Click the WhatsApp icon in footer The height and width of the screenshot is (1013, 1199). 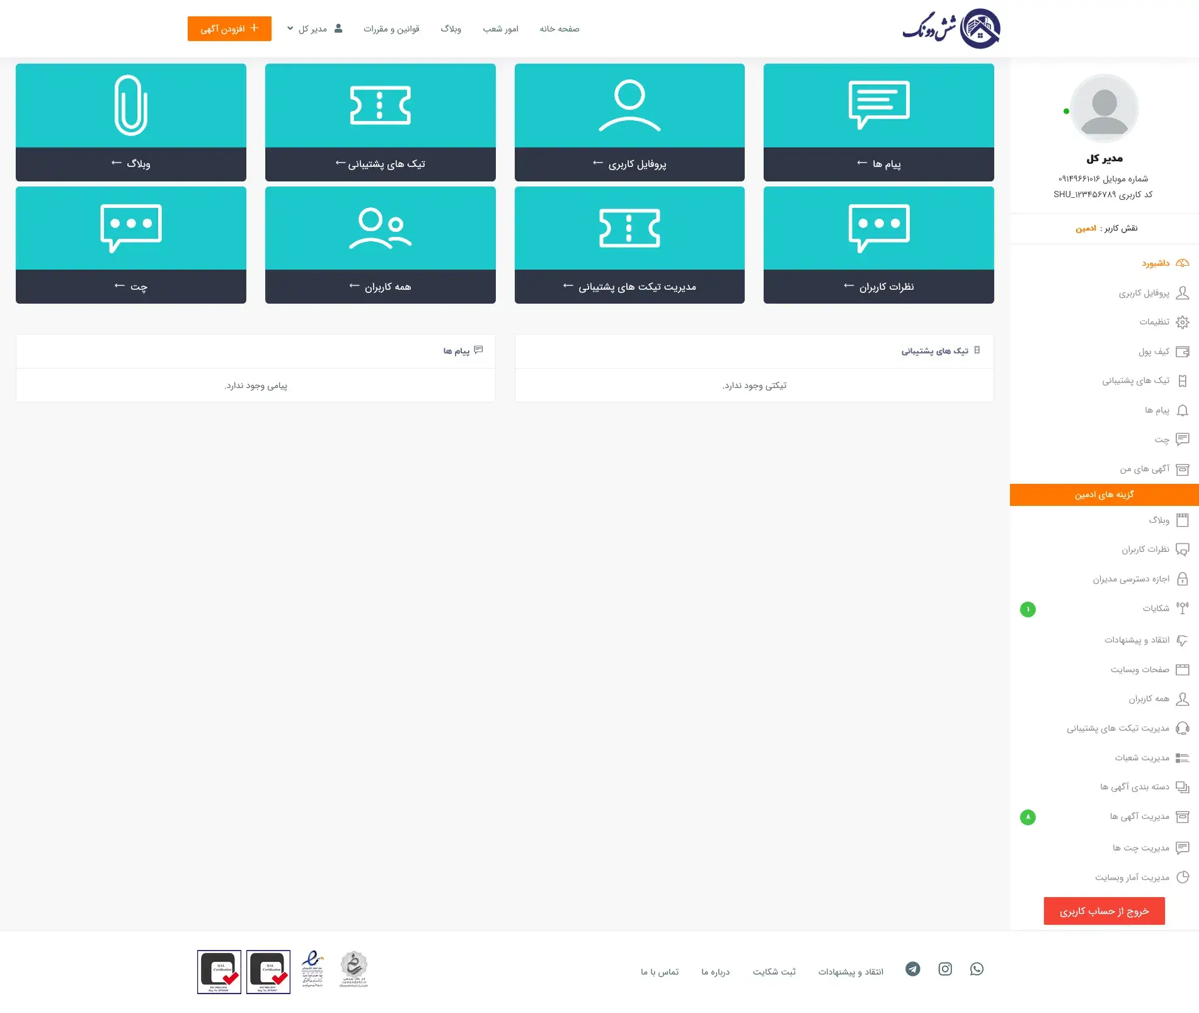click(977, 969)
